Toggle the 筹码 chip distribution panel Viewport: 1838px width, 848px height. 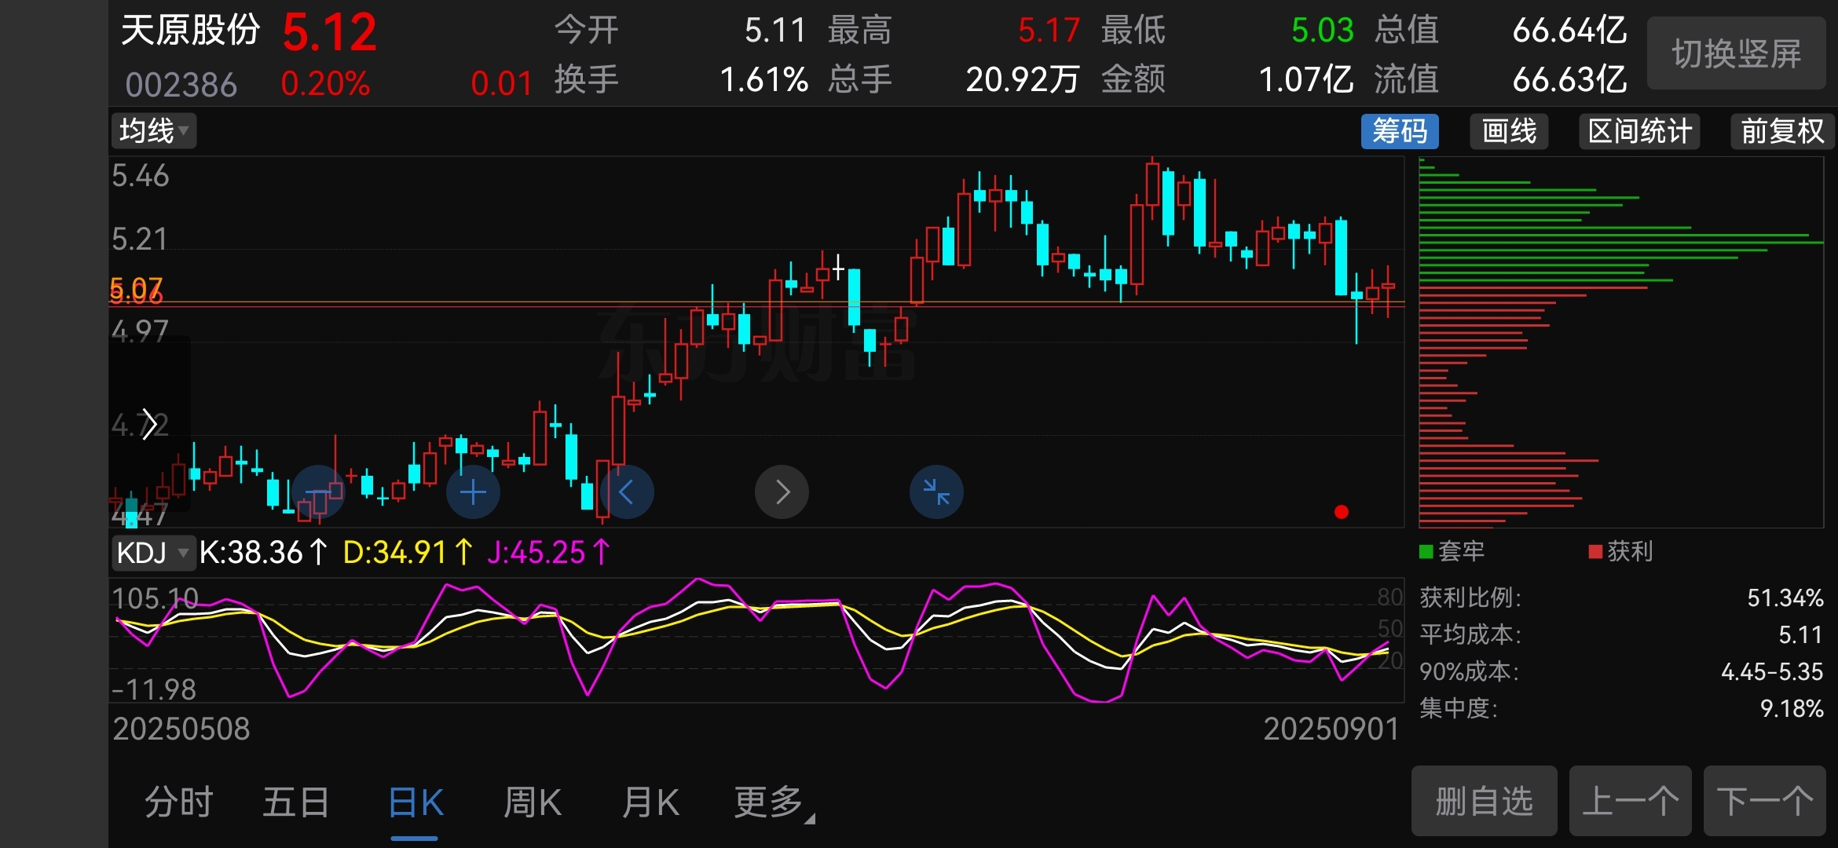coord(1400,131)
